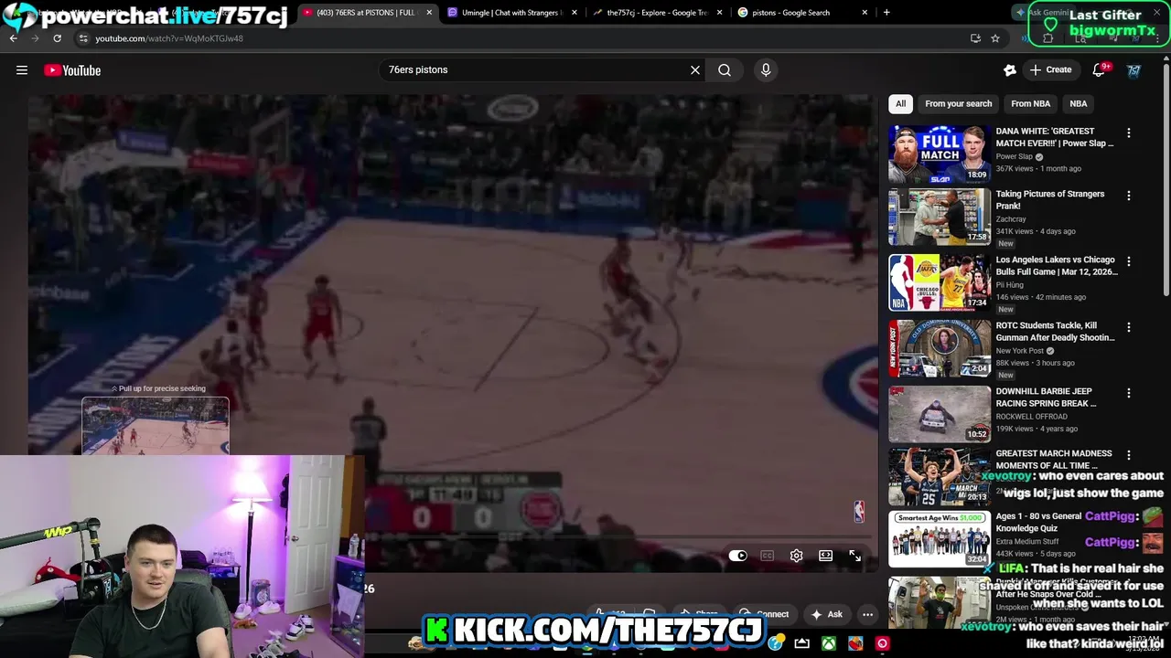Visit the New York Post channel link
This screenshot has height=658, width=1171.
(x=1019, y=351)
